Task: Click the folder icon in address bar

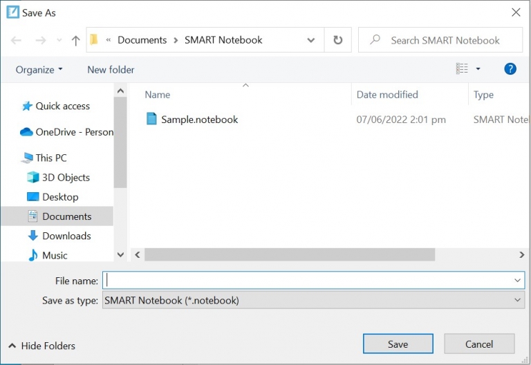Action: pos(94,39)
